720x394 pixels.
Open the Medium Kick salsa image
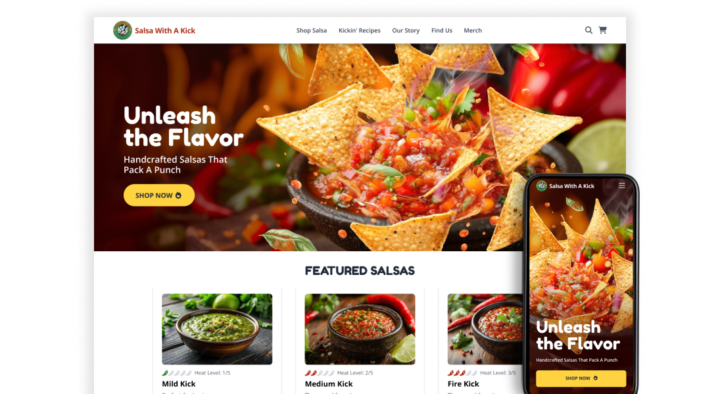(360, 330)
